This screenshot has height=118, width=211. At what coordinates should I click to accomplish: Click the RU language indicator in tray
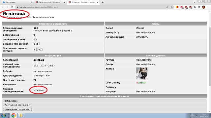[193, 115]
